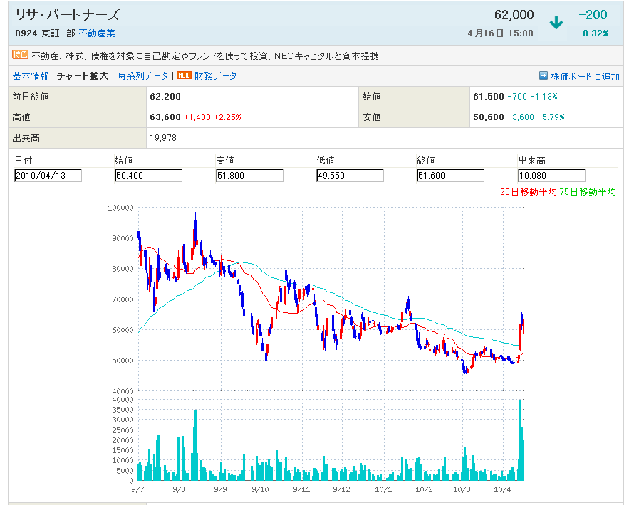Click the NEW badge beside 財務データ
This screenshot has height=505, width=629.
click(184, 75)
